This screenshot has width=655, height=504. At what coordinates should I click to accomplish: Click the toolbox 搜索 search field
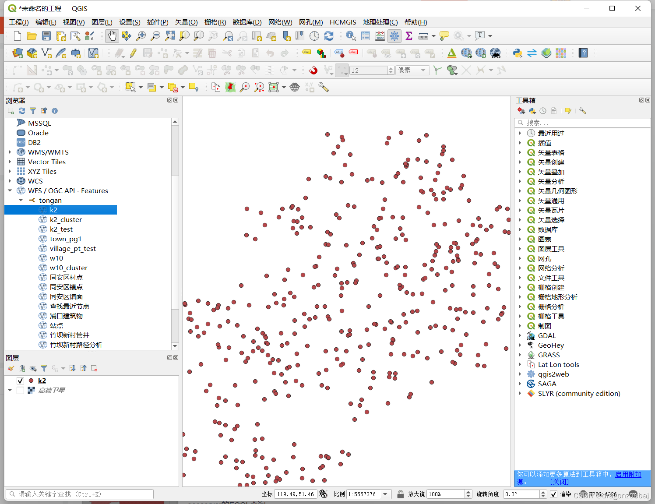pyautogui.click(x=582, y=123)
